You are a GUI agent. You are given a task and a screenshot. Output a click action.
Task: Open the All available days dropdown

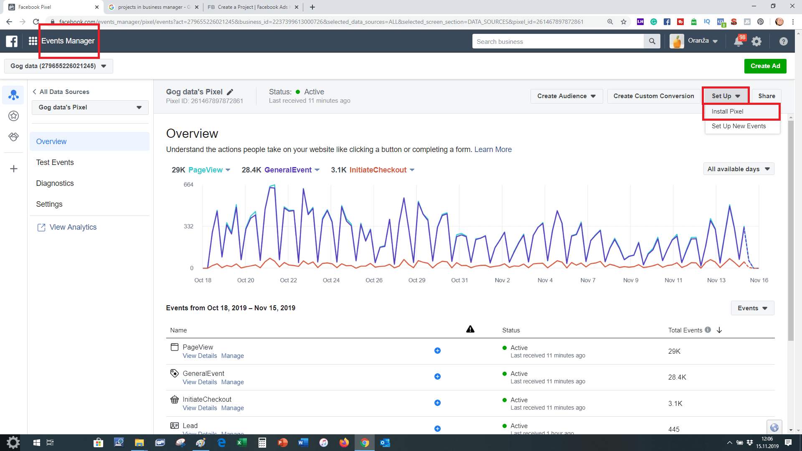pos(738,169)
